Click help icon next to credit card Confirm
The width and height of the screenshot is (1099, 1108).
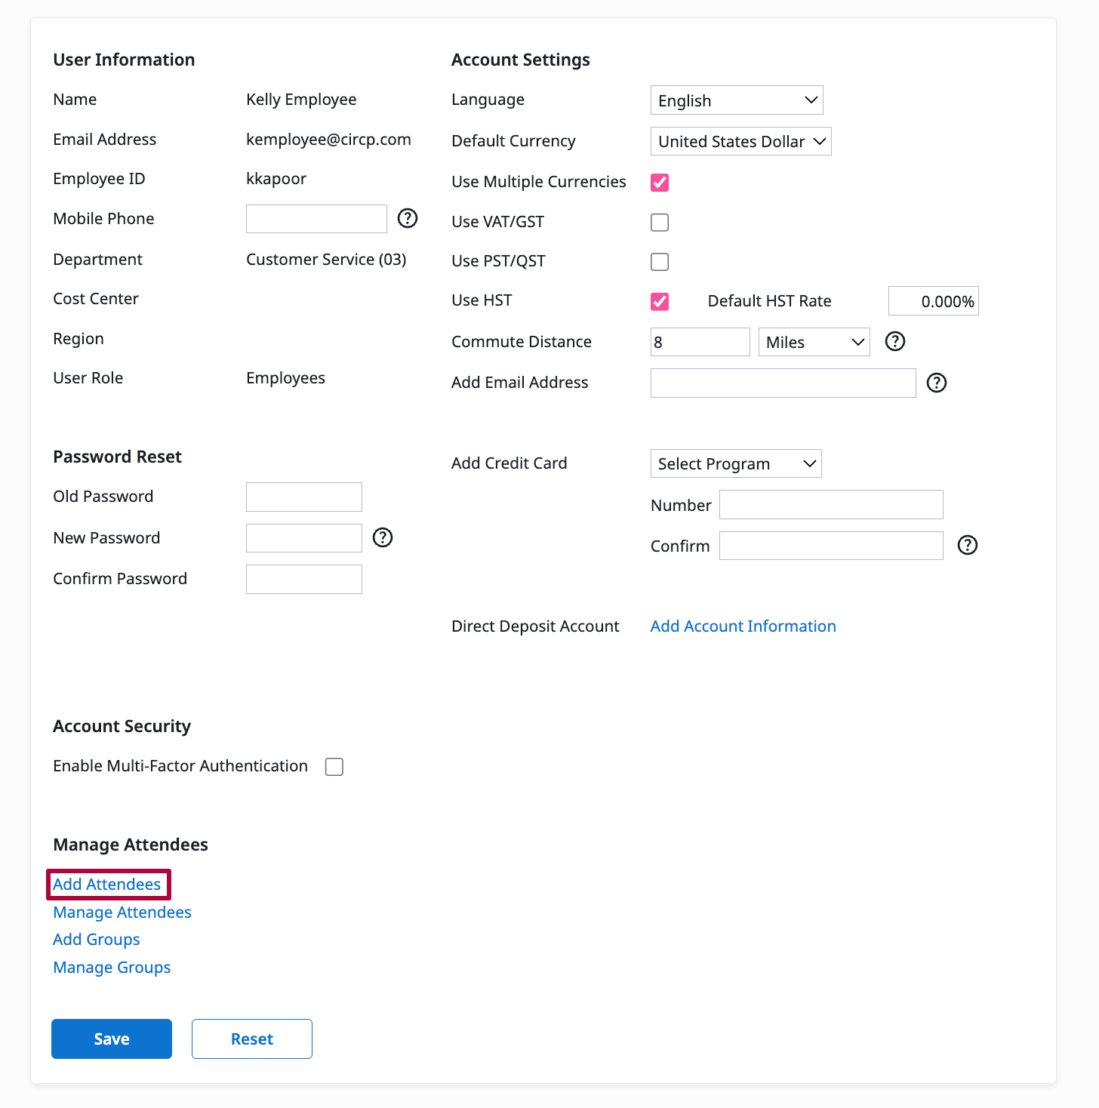click(x=967, y=546)
